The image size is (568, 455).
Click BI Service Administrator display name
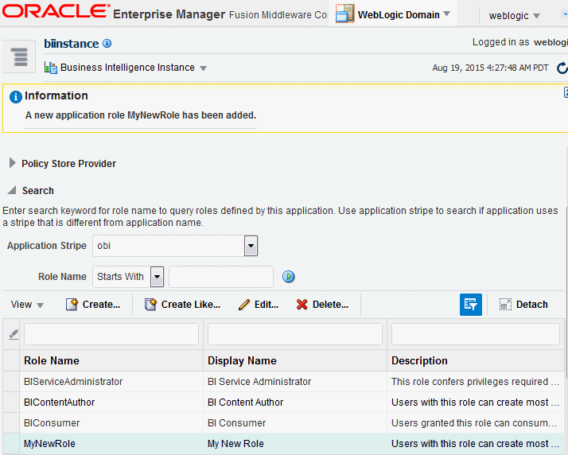(259, 382)
